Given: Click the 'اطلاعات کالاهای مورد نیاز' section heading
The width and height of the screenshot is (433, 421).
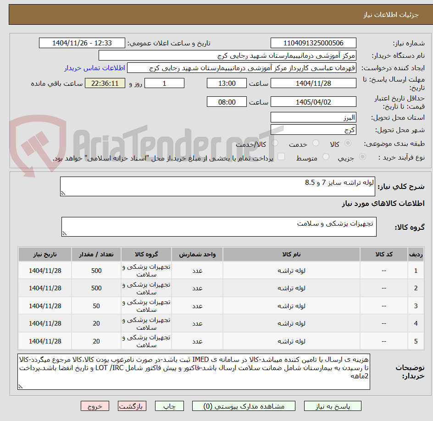Looking at the screenshot, I should tap(383, 204).
